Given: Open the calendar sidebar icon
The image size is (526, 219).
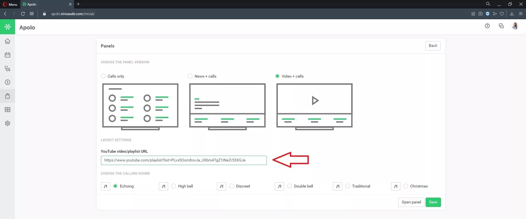Looking at the screenshot, I should 7,55.
